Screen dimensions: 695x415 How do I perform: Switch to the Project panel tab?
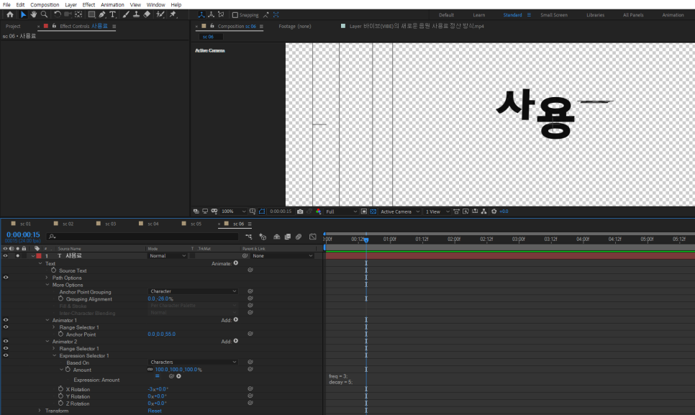coord(13,26)
